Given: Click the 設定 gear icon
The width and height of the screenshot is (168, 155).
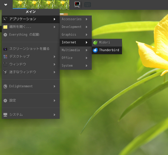Looking at the screenshot, I should coord(5,100).
